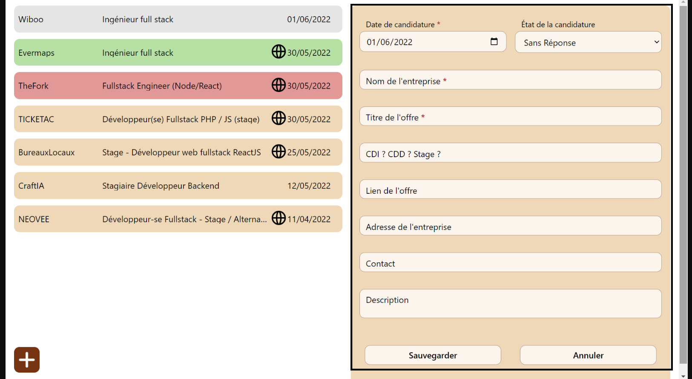
Task: Click the plus icon to add application
Action: click(27, 360)
